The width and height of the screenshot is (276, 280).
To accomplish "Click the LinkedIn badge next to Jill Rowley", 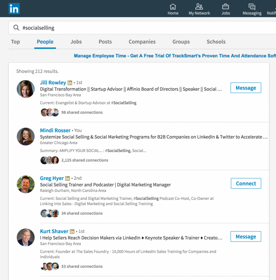I will pyautogui.click(x=70, y=82).
